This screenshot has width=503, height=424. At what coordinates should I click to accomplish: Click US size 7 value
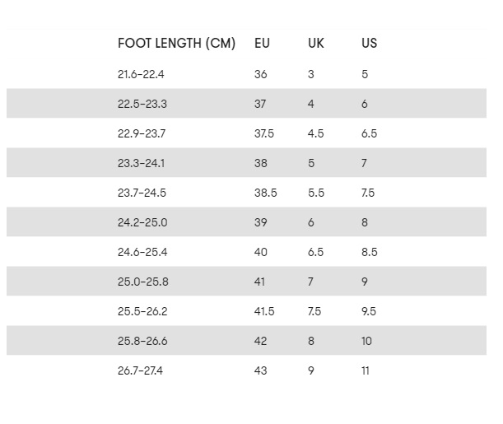364,163
